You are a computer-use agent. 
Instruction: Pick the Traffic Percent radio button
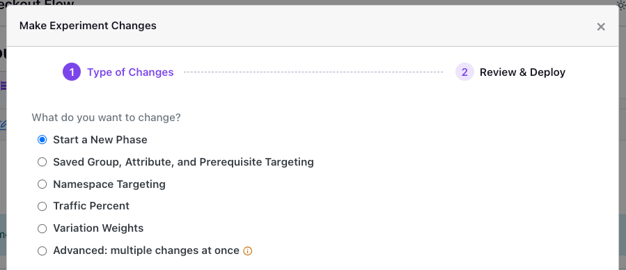pyautogui.click(x=42, y=206)
